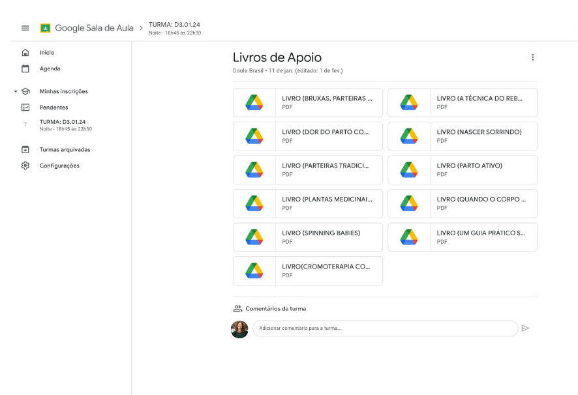The width and height of the screenshot is (578, 395).
Task: Select TURMA: D3.01.24 in the sidebar
Action: [x=63, y=124]
